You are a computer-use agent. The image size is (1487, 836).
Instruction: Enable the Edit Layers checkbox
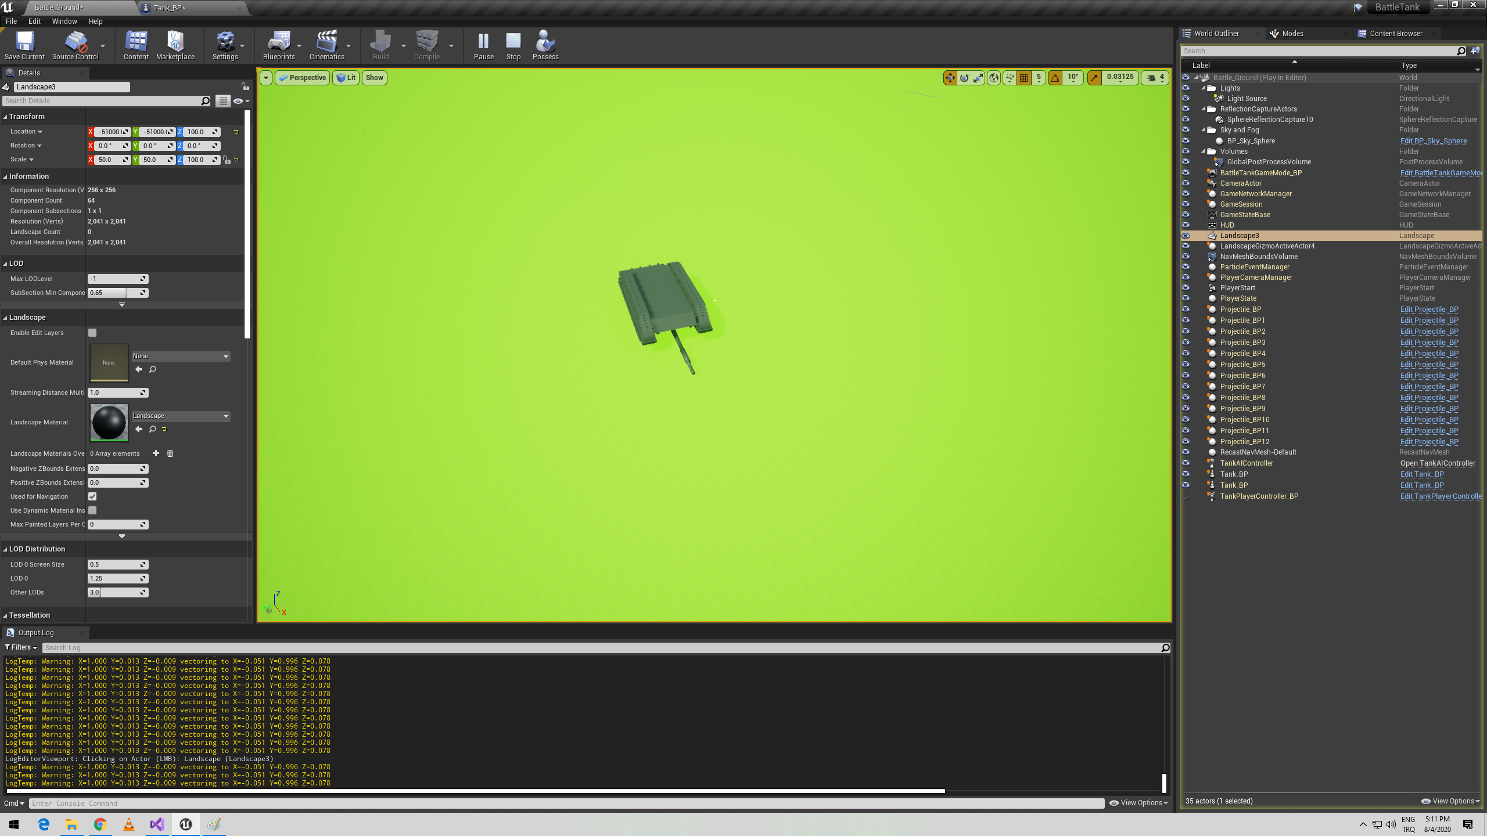[x=92, y=333]
